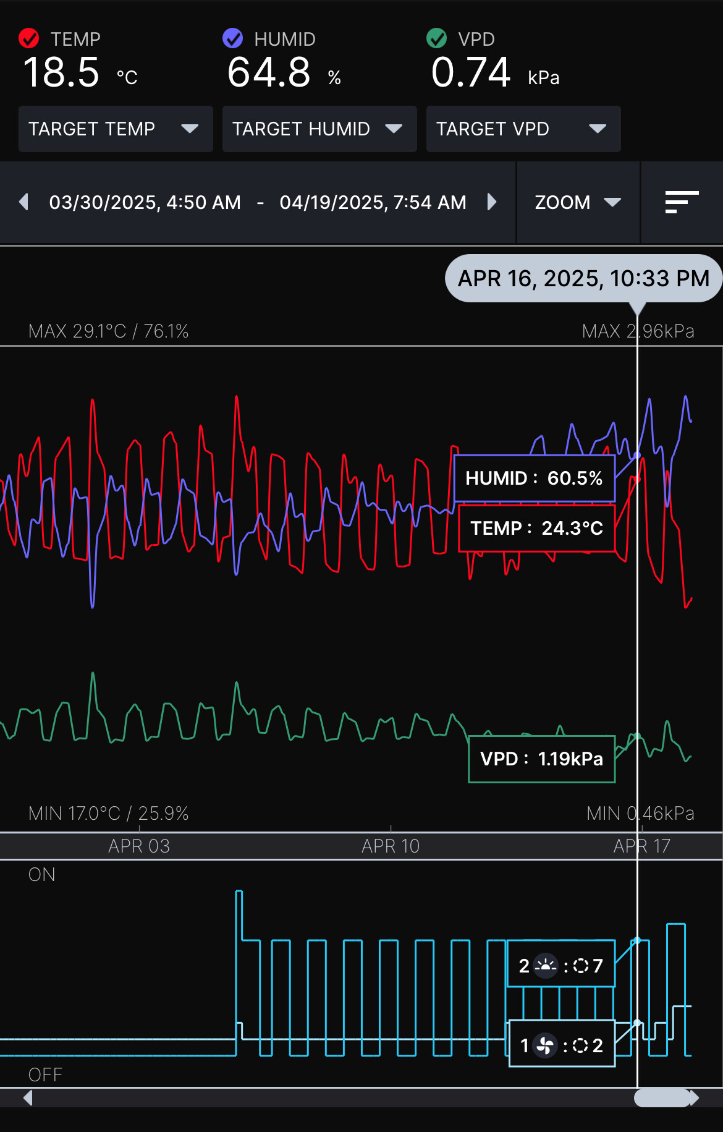Click the VPD 1.19kPa tooltip box
This screenshot has height=1132, width=723.
point(541,759)
